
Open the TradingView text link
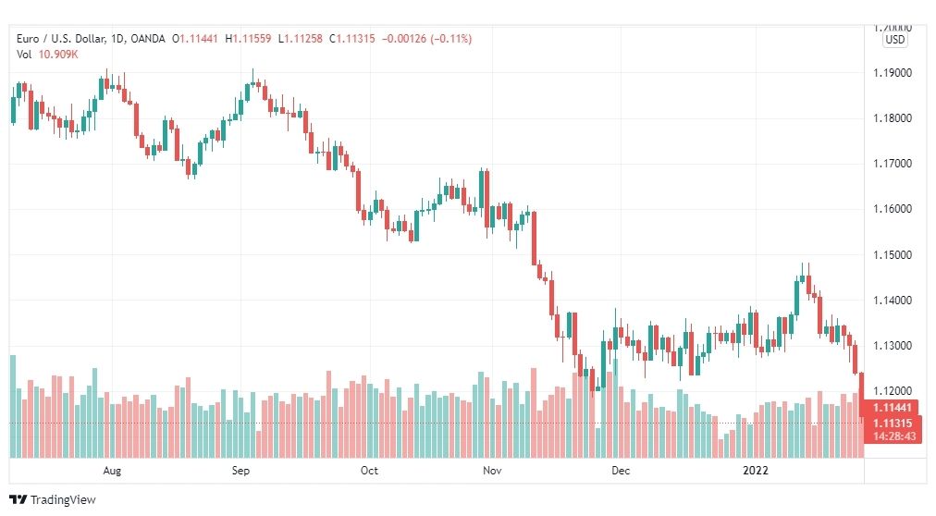63,499
